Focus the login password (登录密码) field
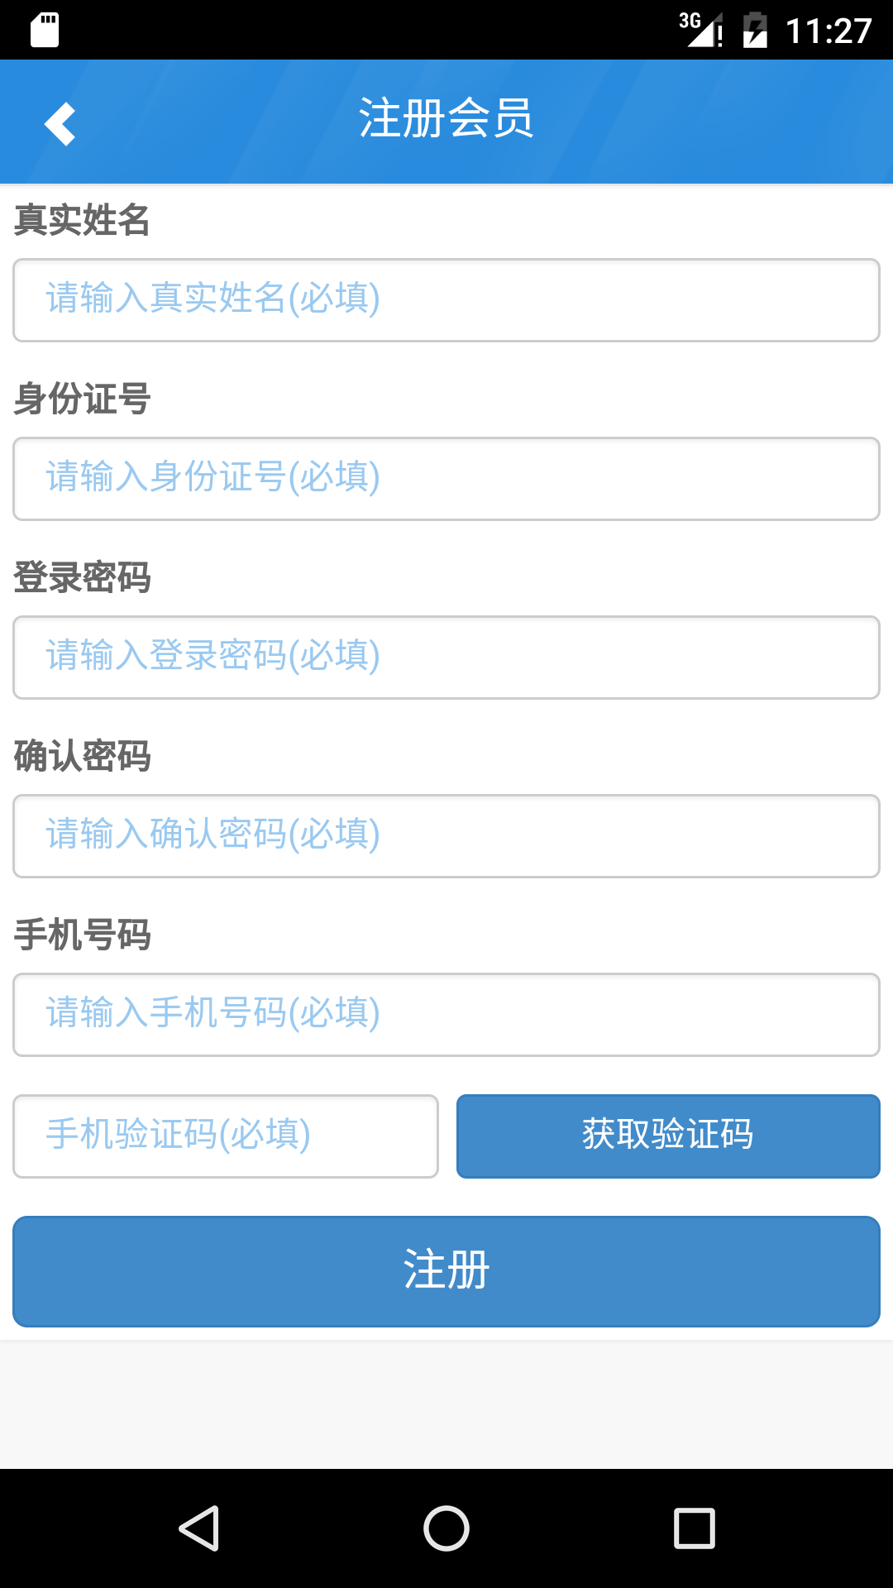 click(x=446, y=658)
